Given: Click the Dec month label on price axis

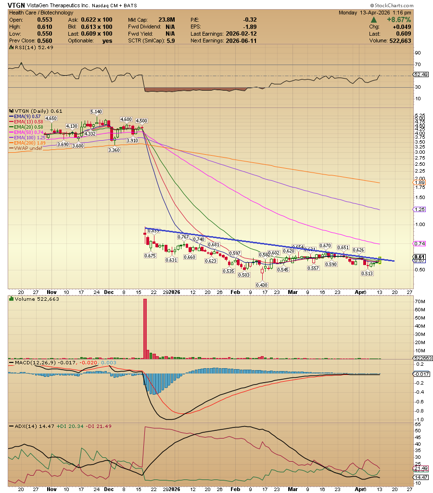Looking at the screenshot, I should click(x=109, y=292).
